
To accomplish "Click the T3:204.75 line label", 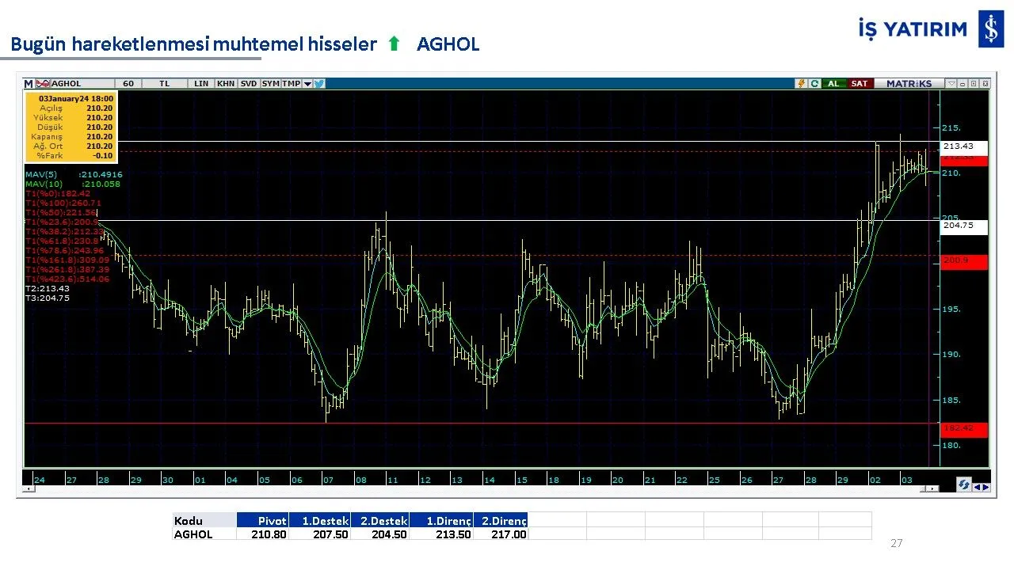I will coord(48,298).
